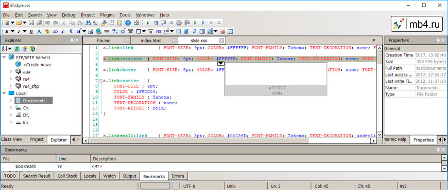Viewport: 448px width, 190px height.
Task: Switch to the Class View tab
Action: coord(12,139)
